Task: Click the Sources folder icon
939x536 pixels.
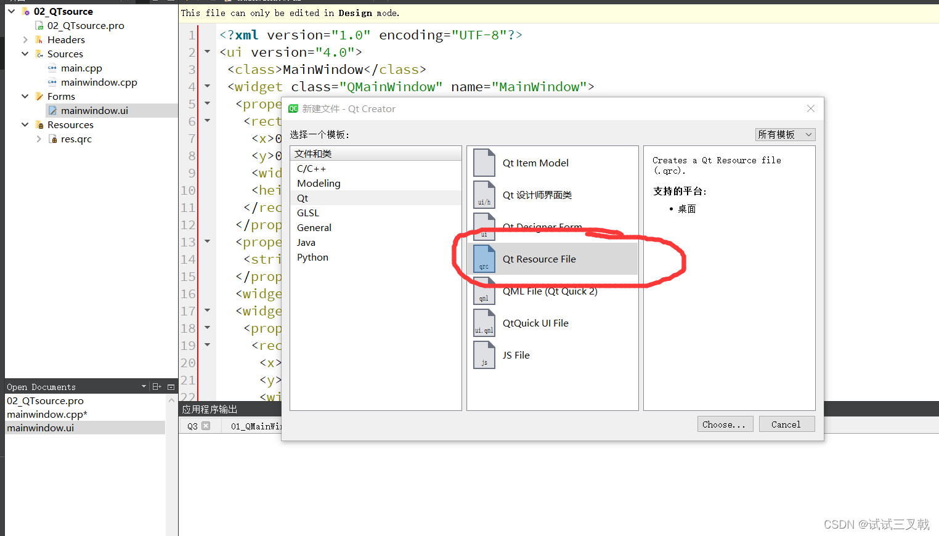Action: click(39, 54)
